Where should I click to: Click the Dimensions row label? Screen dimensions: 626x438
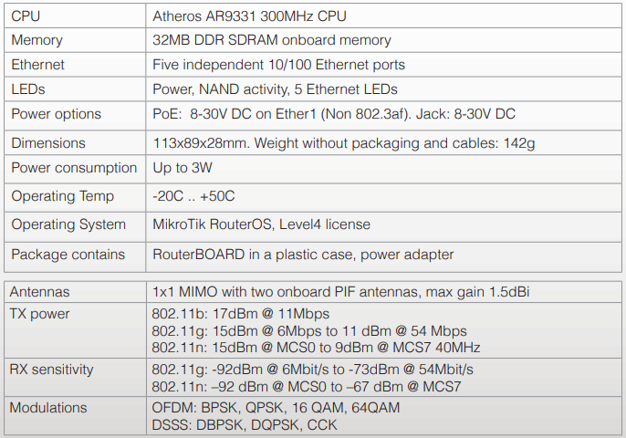tap(48, 143)
